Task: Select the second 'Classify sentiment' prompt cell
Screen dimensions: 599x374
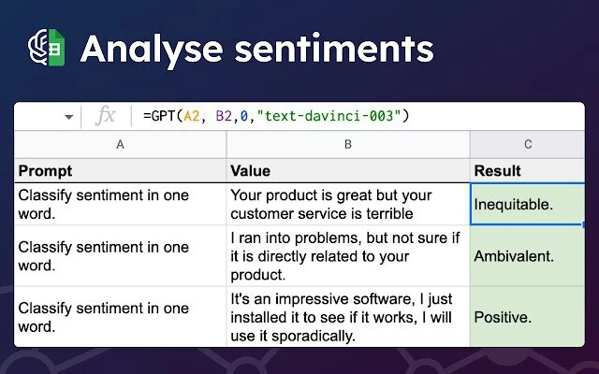Action: point(120,256)
